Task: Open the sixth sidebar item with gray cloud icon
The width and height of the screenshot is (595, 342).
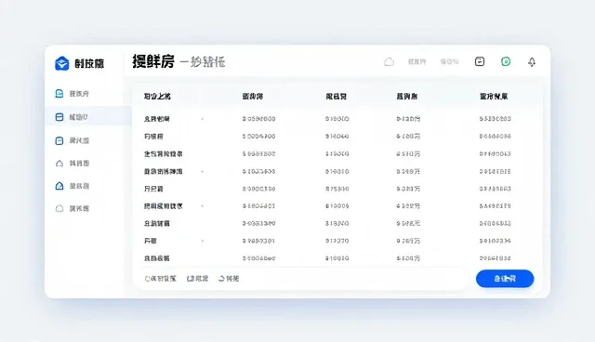Action: click(73, 208)
